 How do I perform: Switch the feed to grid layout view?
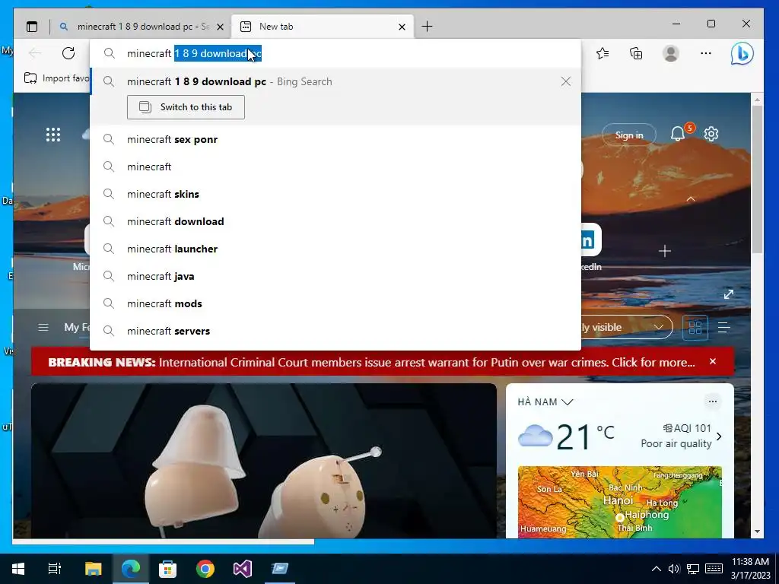[695, 327]
